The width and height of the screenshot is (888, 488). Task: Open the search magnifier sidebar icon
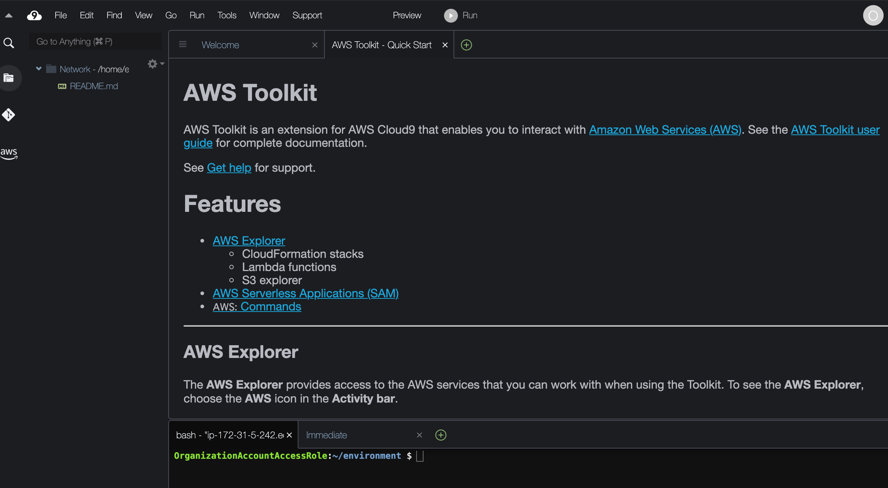coord(9,43)
